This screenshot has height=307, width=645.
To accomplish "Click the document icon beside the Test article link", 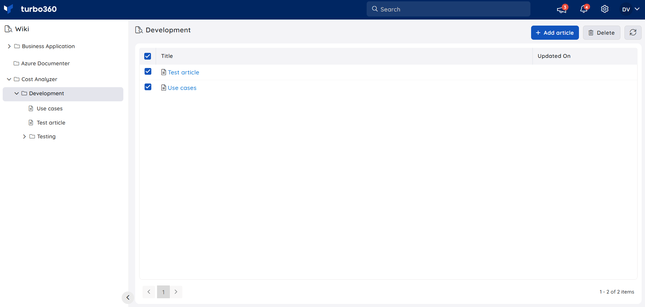I will click(x=164, y=72).
